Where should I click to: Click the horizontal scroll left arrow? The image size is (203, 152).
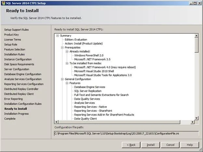click(57, 122)
